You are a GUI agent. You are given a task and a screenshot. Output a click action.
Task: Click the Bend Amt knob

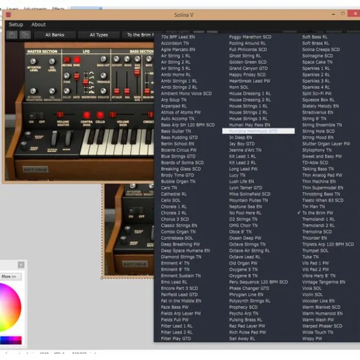coord(28,135)
